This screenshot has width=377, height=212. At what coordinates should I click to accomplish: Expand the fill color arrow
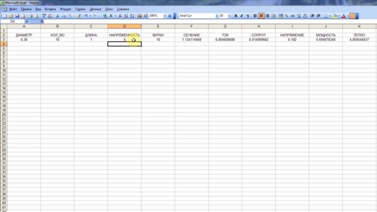pyautogui.click(x=339, y=16)
